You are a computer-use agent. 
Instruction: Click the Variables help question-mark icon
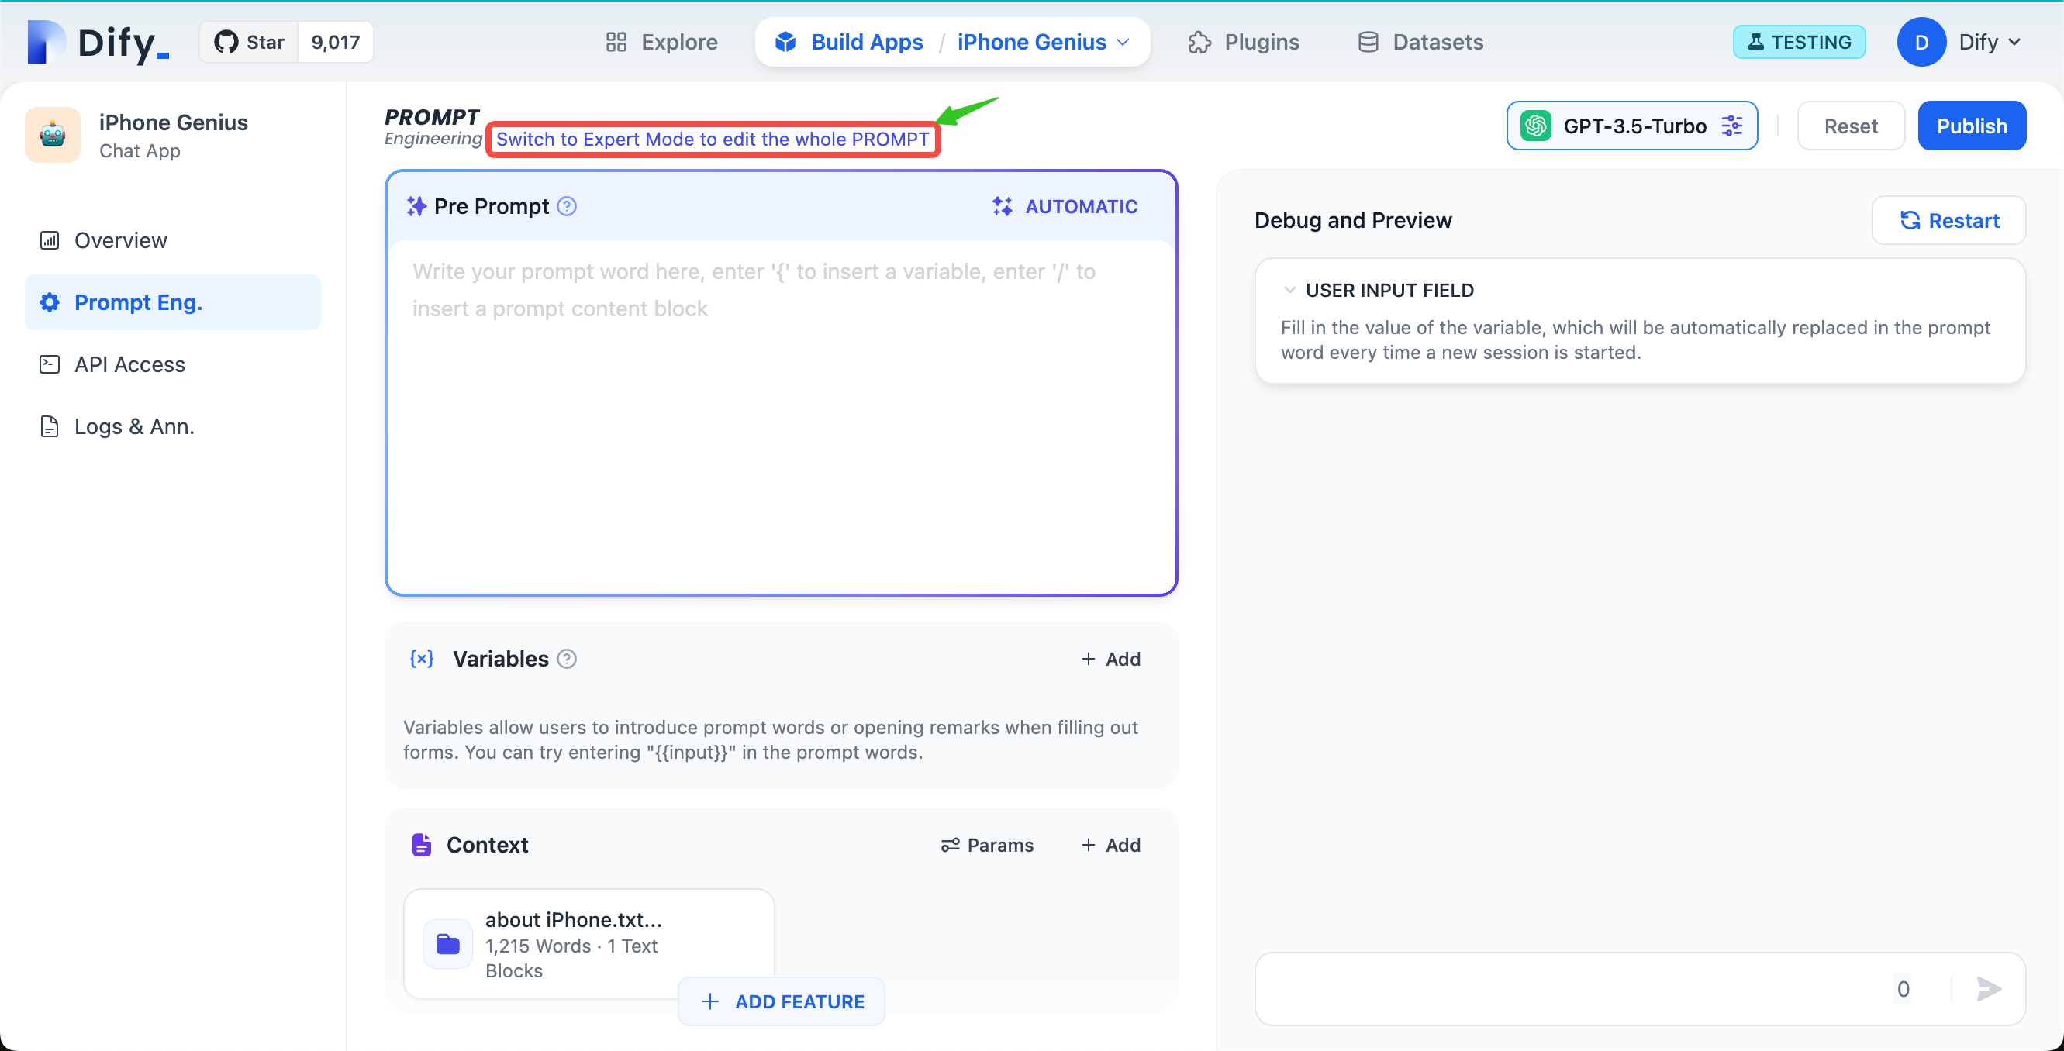pos(567,659)
